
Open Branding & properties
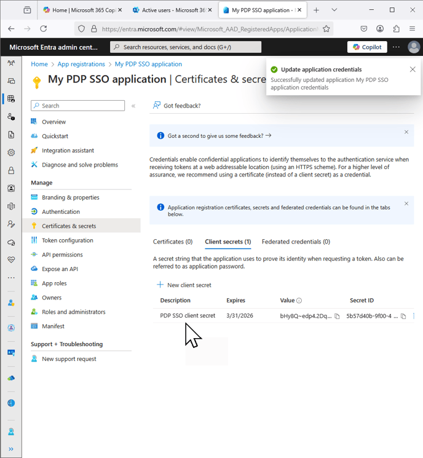(71, 197)
